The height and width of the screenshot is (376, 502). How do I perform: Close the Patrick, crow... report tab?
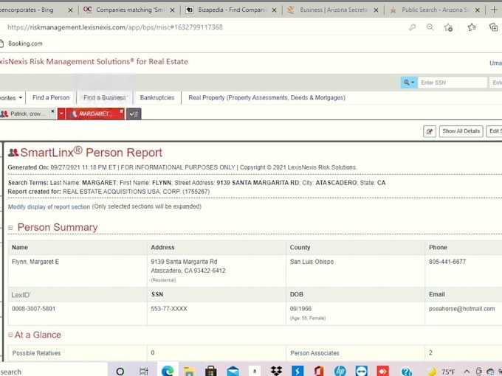tap(53, 111)
